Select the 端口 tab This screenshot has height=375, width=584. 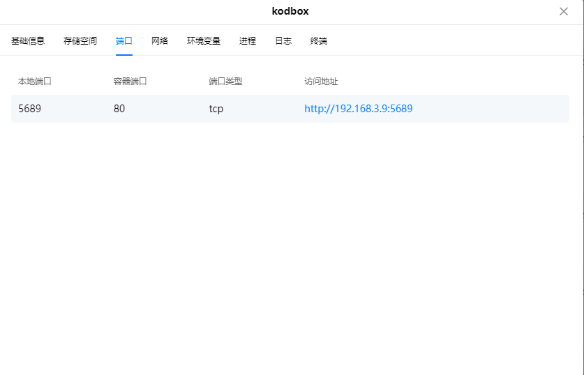tap(124, 41)
